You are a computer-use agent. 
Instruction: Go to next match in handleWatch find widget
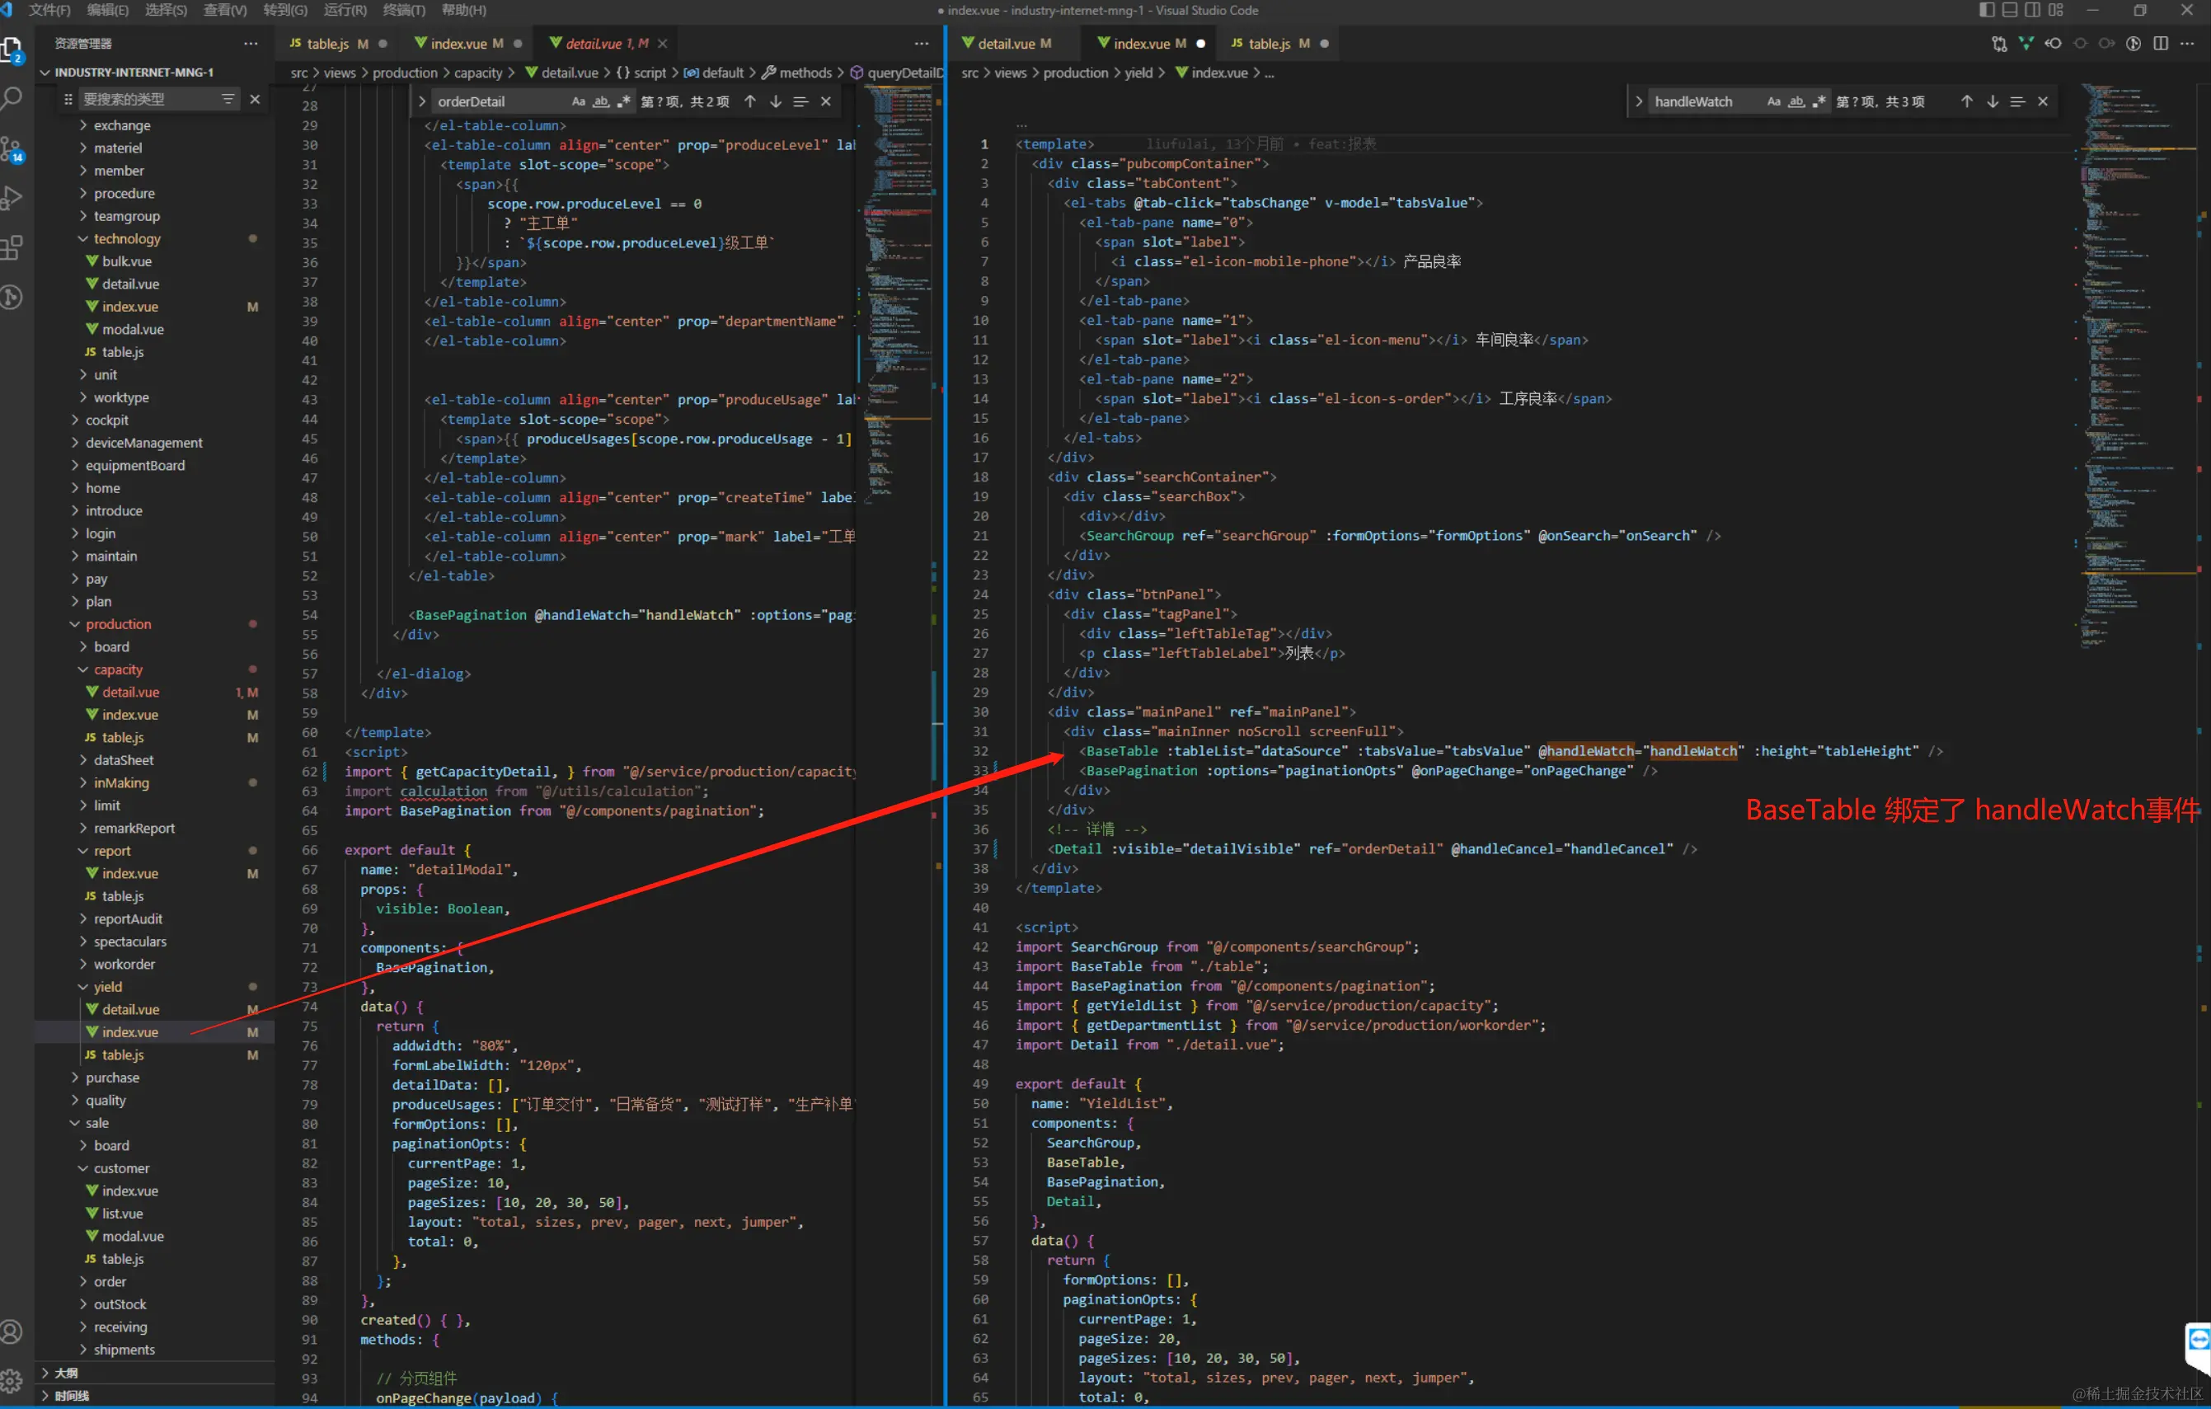pyautogui.click(x=1992, y=101)
